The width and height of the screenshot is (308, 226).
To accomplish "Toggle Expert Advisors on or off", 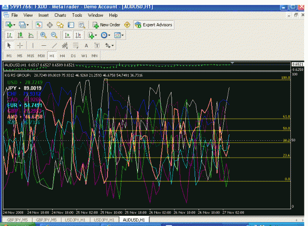I will (154, 25).
